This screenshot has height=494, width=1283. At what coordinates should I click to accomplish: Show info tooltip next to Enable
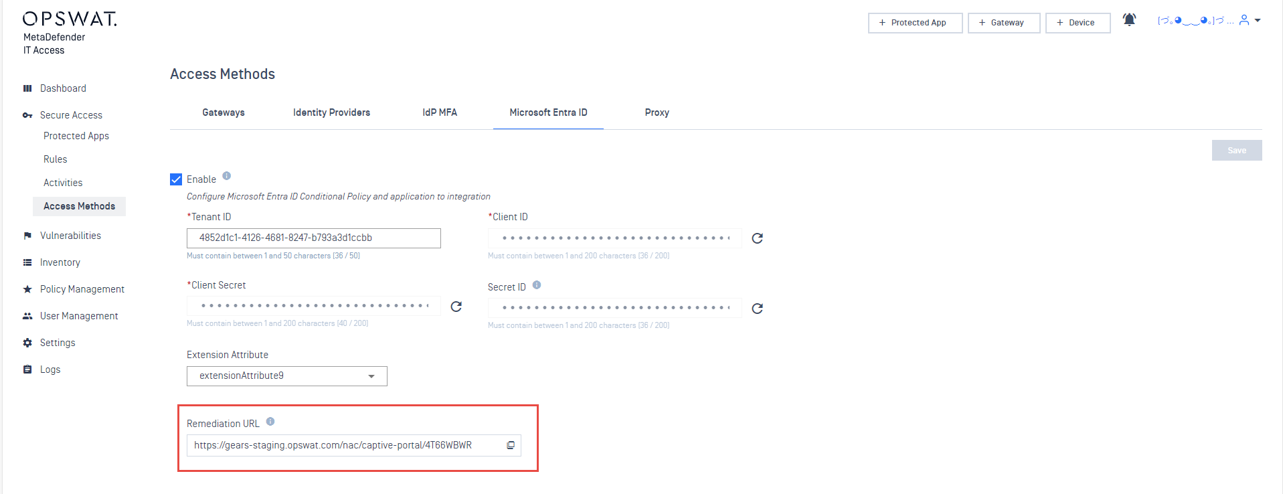point(227,176)
